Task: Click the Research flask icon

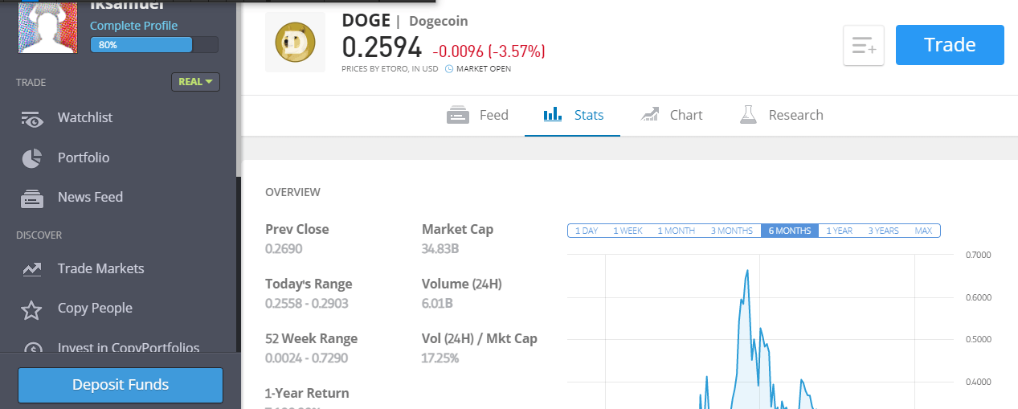Action: 749,115
